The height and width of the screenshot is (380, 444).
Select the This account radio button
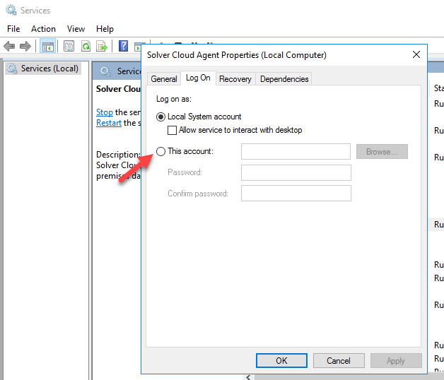161,151
